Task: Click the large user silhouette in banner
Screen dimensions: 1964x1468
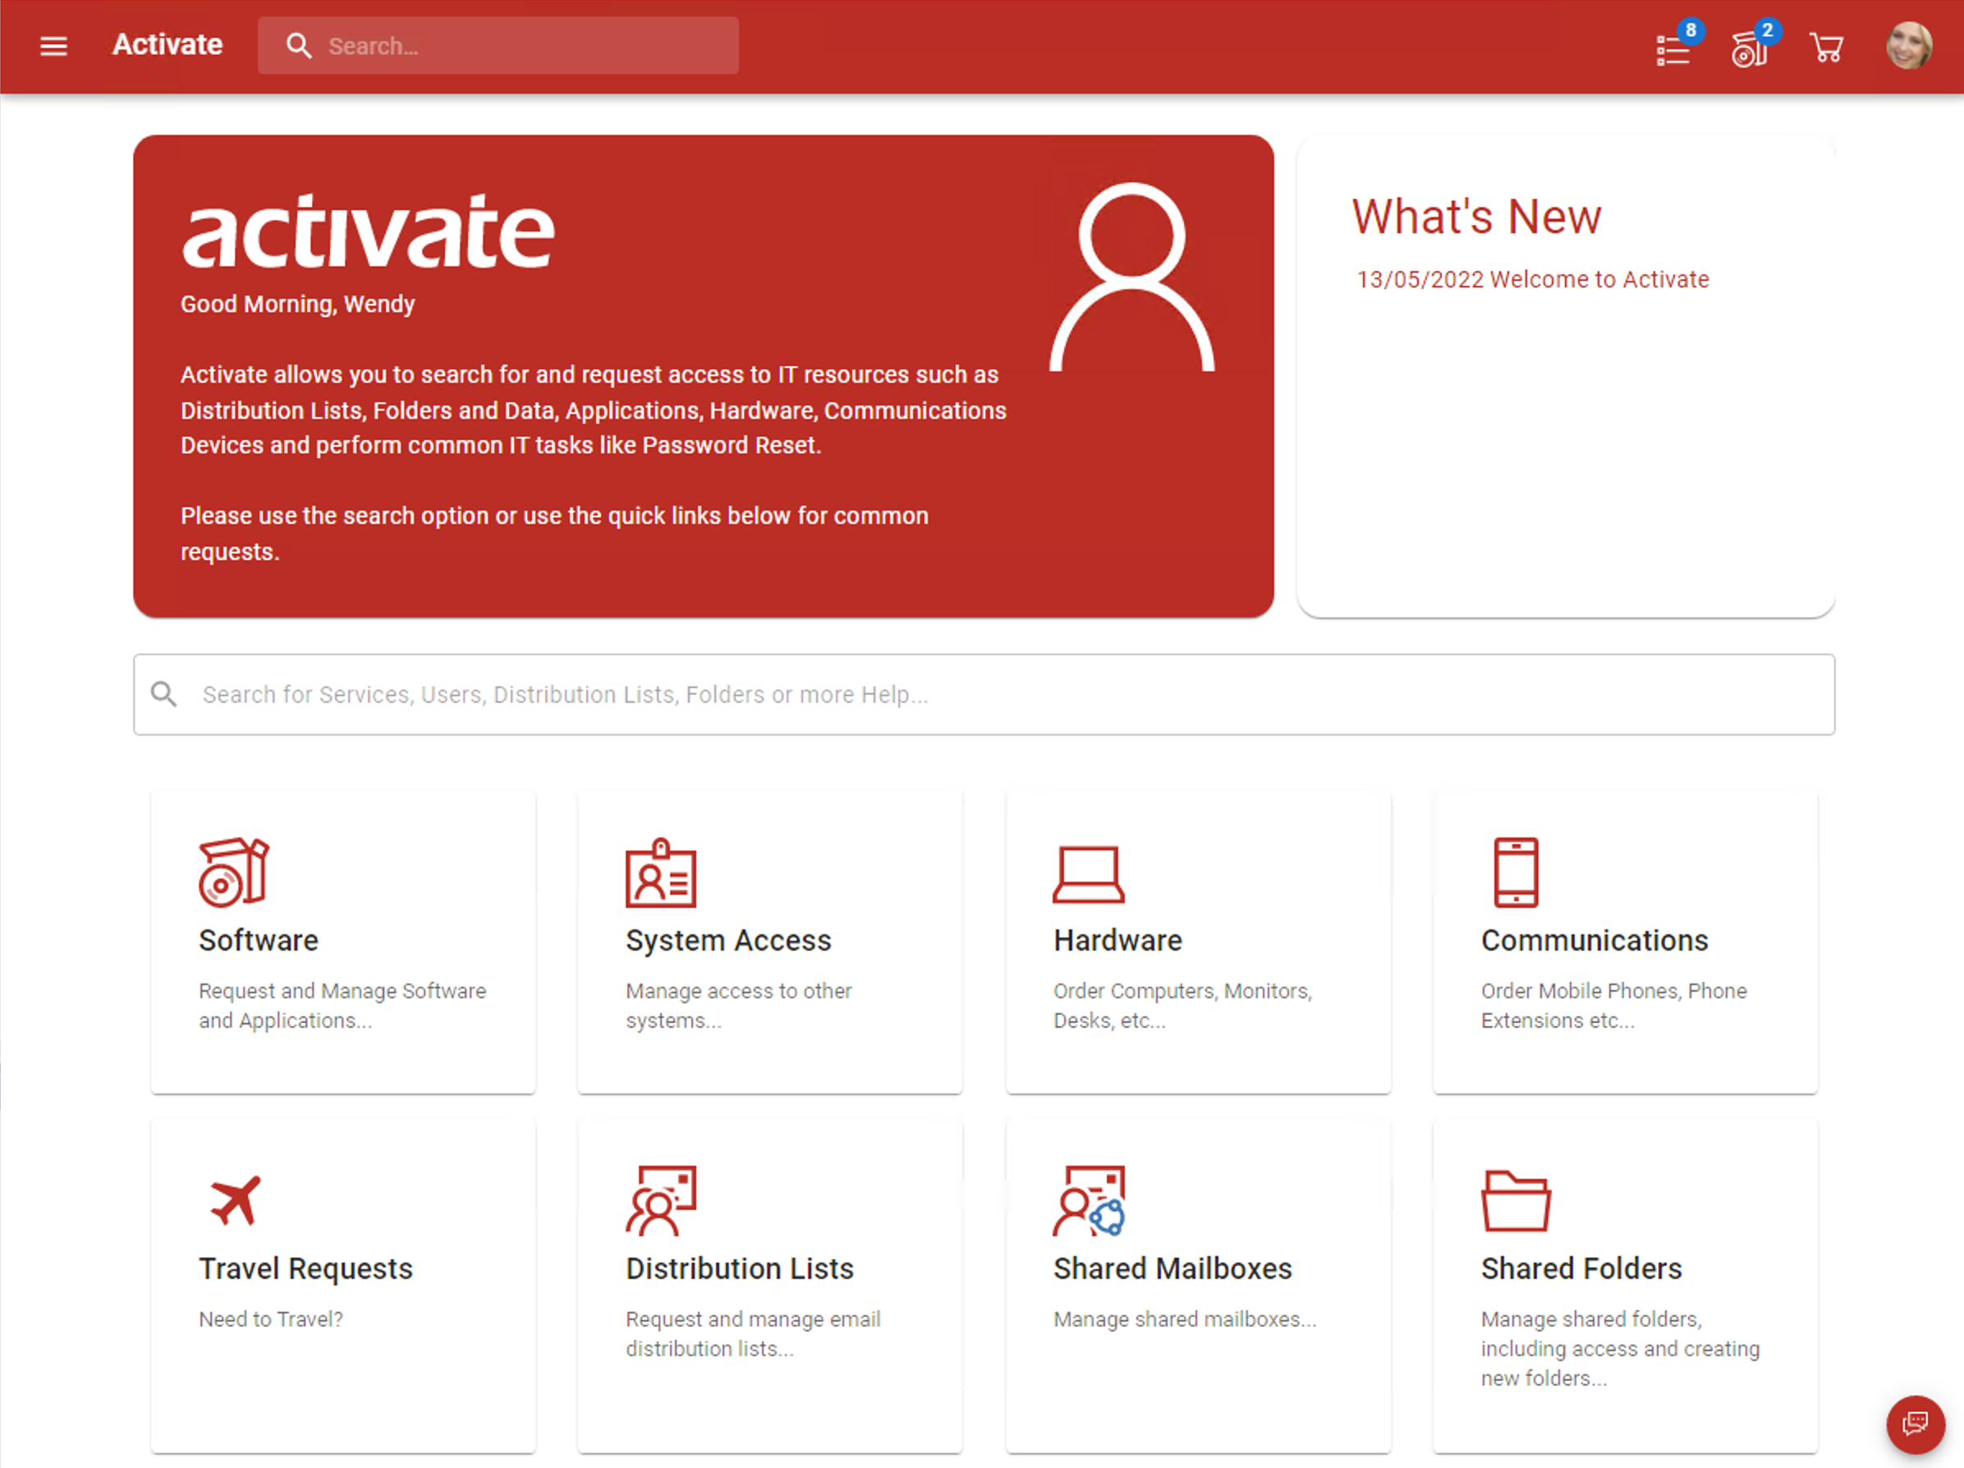Action: 1131,277
